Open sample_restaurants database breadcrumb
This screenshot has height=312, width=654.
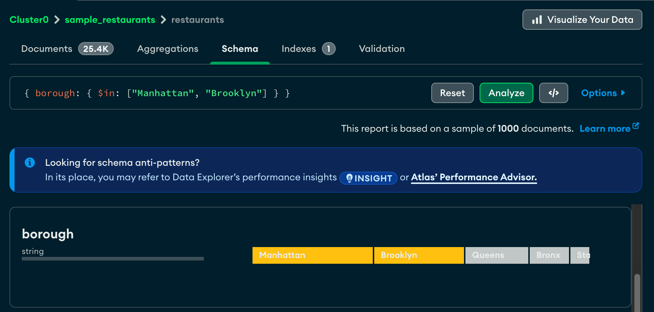(x=110, y=20)
